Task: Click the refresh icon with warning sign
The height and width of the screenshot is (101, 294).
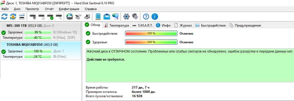Action: point(13,17)
